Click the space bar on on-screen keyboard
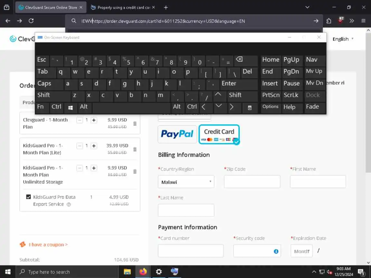This screenshot has height=278, width=371. (131, 108)
